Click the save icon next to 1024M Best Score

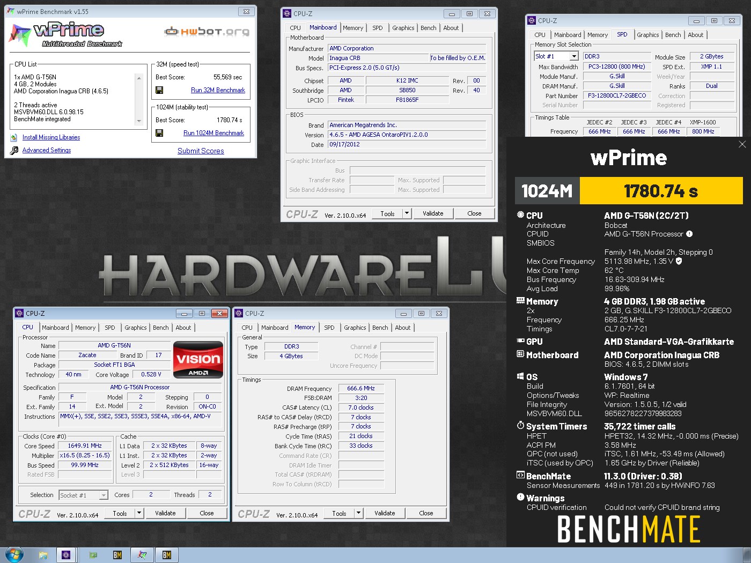tap(159, 133)
